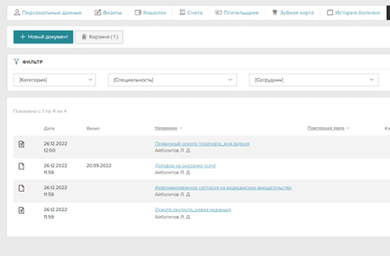
Task: Open the Кошелек tab
Action: click(x=149, y=13)
